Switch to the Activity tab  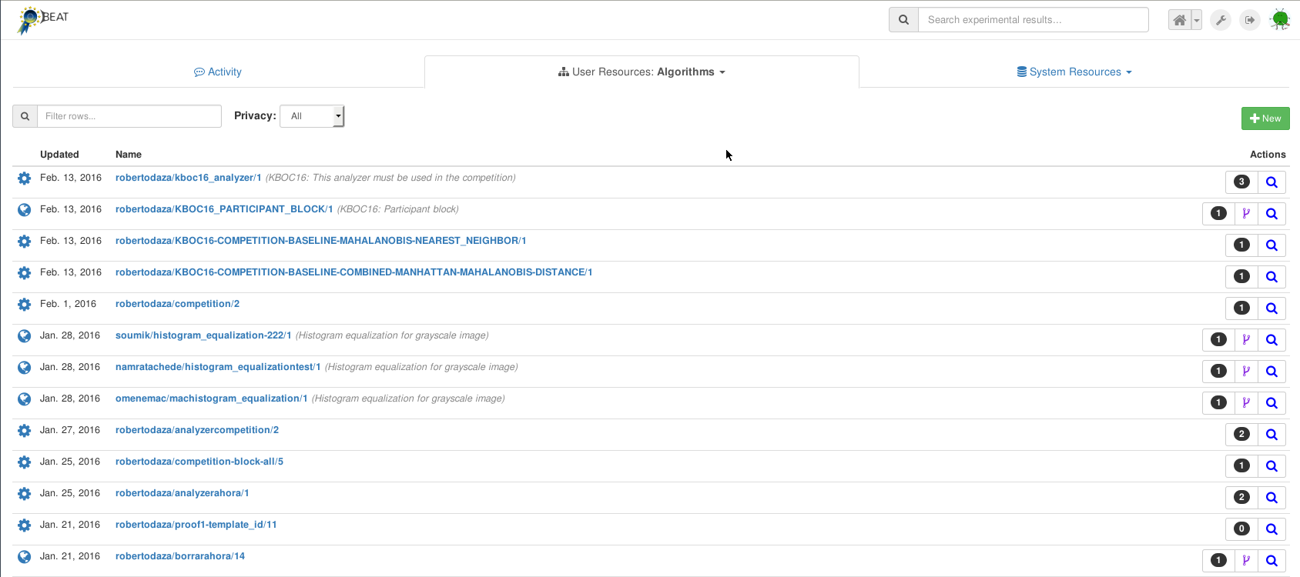[218, 72]
